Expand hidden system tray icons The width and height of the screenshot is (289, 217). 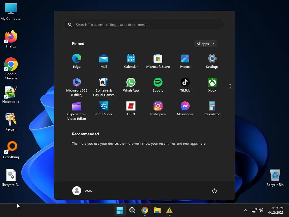coord(245,210)
